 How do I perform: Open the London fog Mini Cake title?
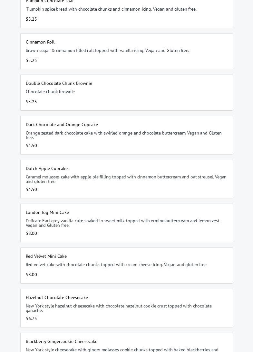47,212
